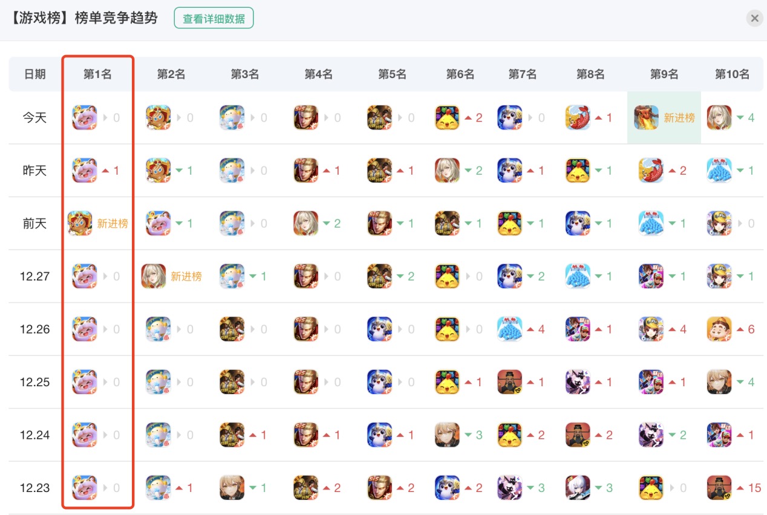Select the 今天 row label
The height and width of the screenshot is (515, 767).
click(35, 117)
